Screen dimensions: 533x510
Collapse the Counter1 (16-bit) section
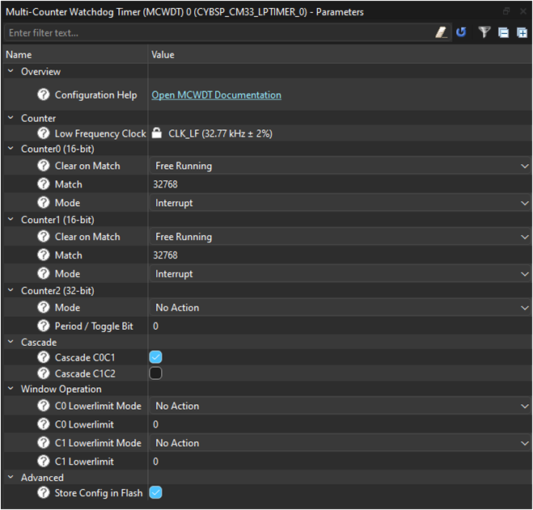point(11,220)
